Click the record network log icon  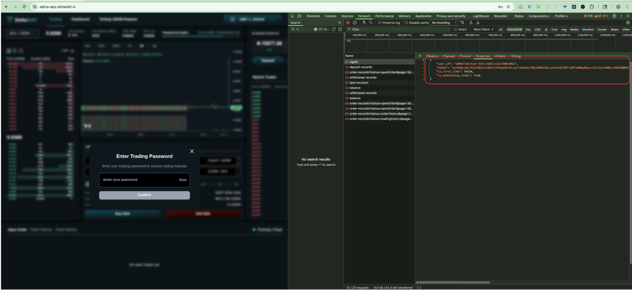click(x=348, y=23)
